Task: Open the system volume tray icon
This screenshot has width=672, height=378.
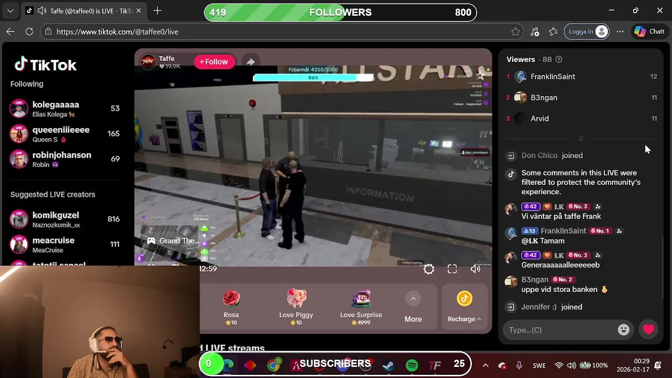Action: coord(572,365)
